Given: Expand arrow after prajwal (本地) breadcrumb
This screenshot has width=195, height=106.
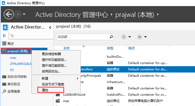Looking at the screenshot, I should 158,15.
